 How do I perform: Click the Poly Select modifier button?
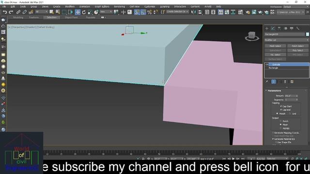click(297, 50)
